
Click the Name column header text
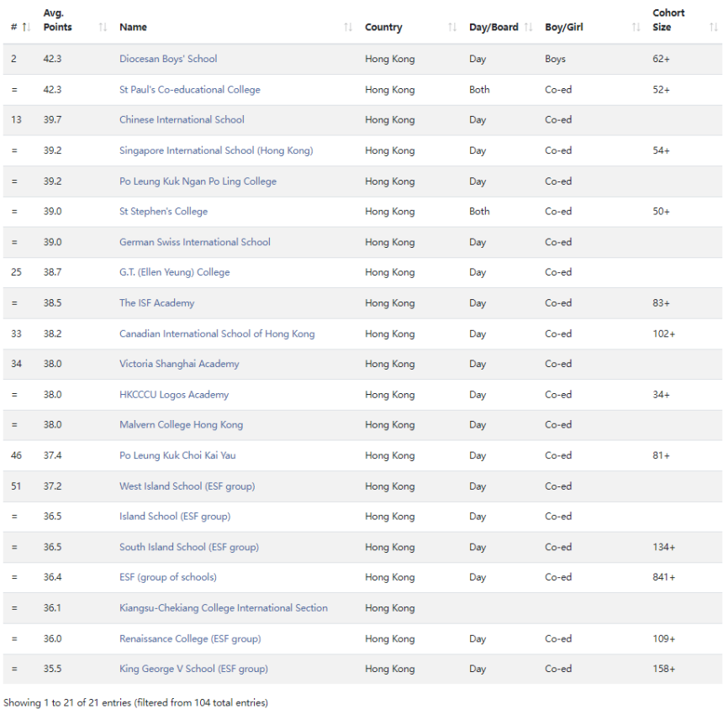tap(134, 27)
